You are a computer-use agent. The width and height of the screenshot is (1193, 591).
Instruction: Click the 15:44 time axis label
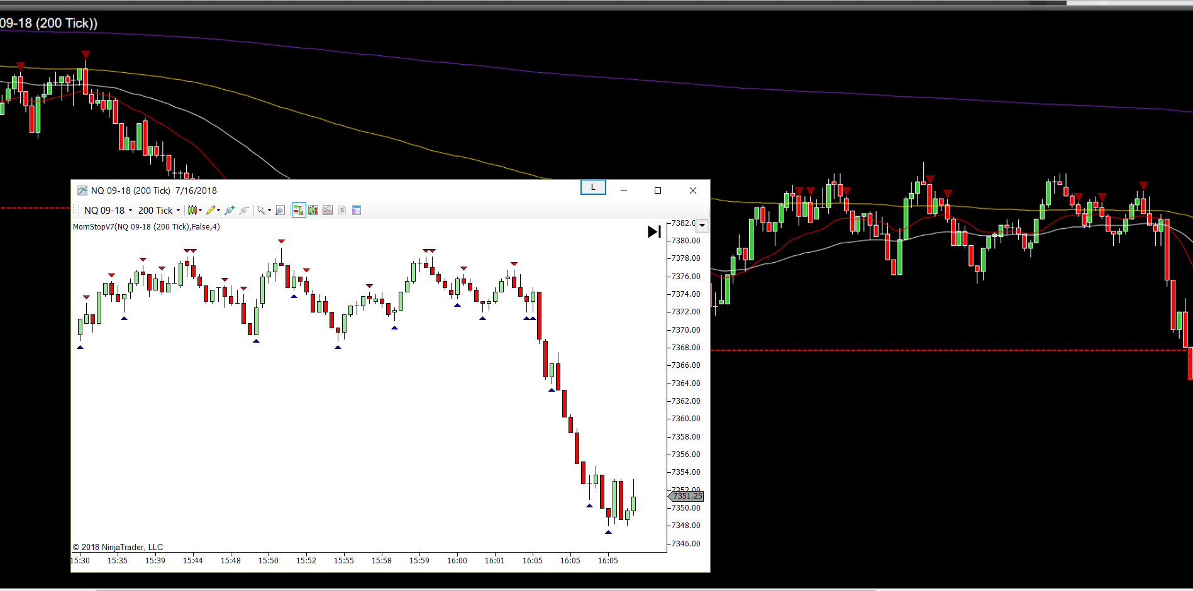193,561
